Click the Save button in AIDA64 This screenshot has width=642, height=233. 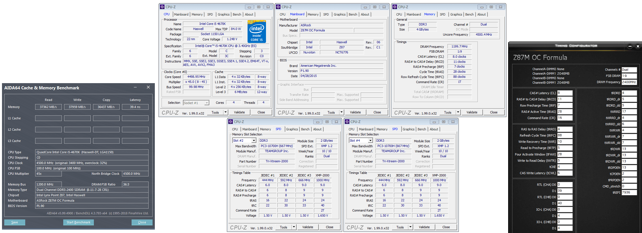[14, 222]
